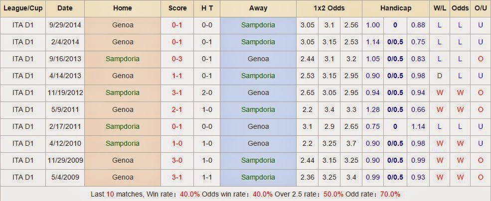Image resolution: width=491 pixels, height=201 pixels.
Task: Click Genoa away link in 11/19/2012 row
Action: tap(258, 93)
